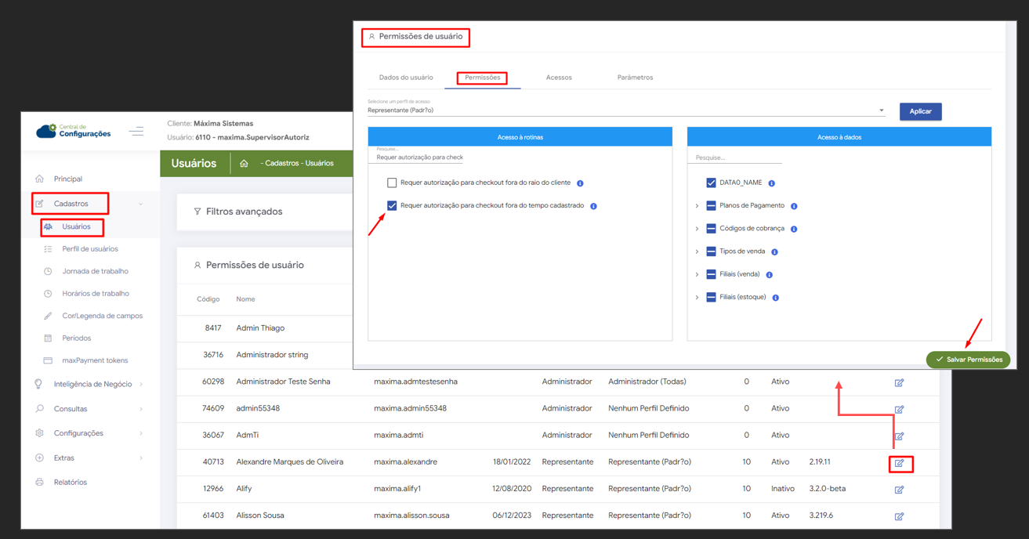Click edit icon for Alexandre Marques de Oliveira
This screenshot has height=539, width=1029.
(x=899, y=463)
